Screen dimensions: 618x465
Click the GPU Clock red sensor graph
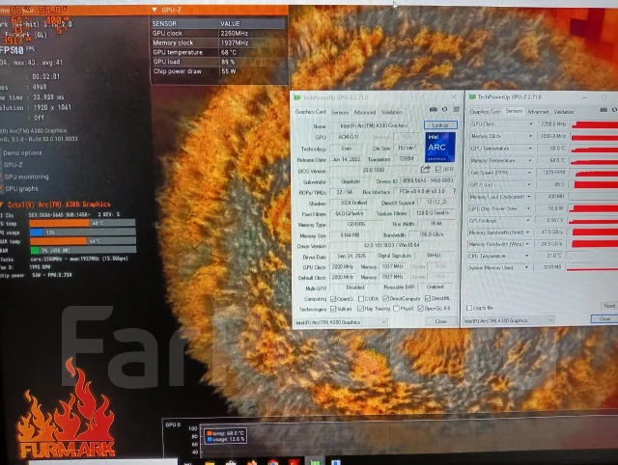coord(595,124)
